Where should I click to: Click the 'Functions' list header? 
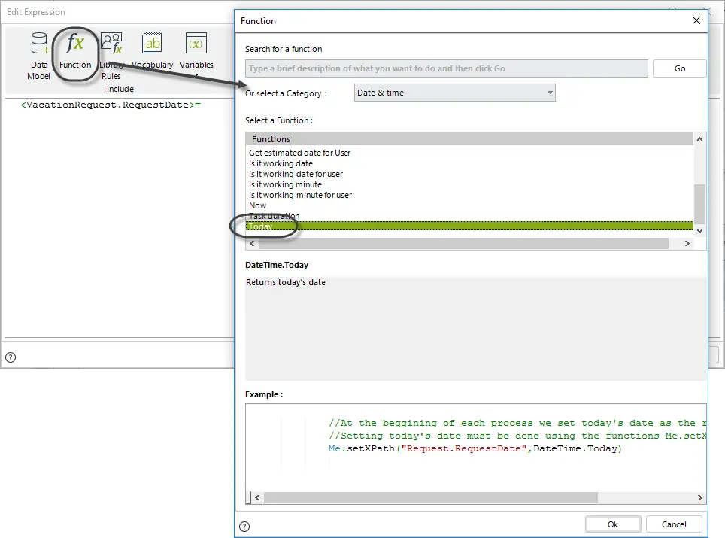point(469,139)
